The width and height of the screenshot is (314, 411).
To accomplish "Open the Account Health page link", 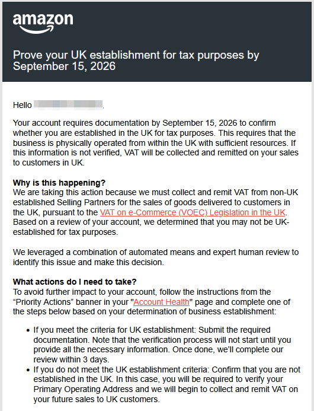I will click(161, 302).
